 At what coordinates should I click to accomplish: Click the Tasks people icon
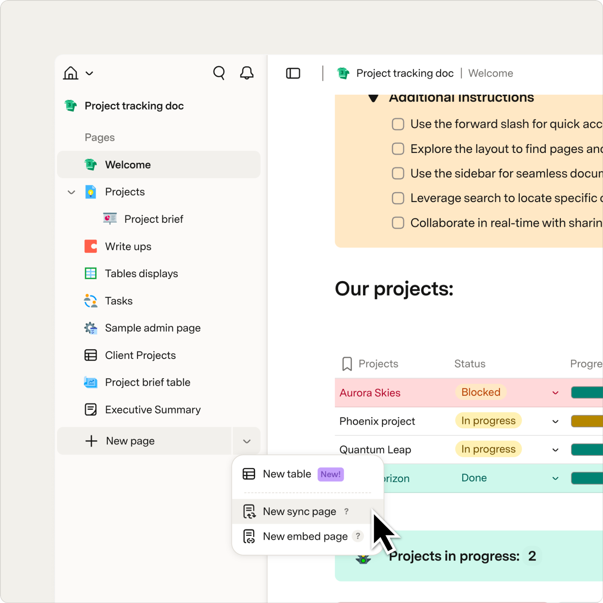point(90,301)
